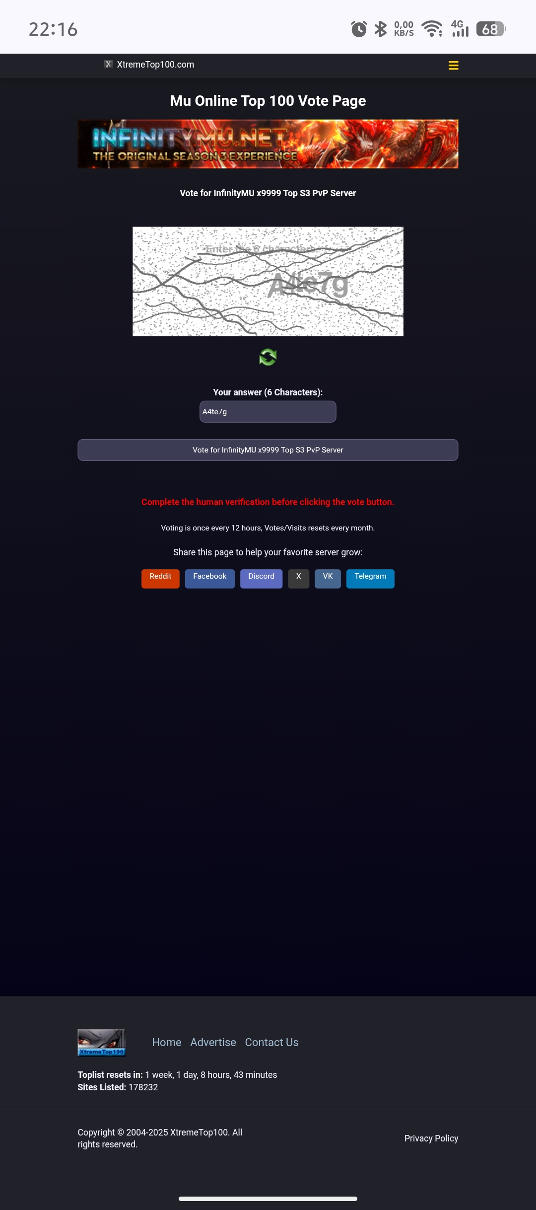Tap the Wi-Fi signal icon
Viewport: 536px width, 1210px height.
pyautogui.click(x=432, y=29)
